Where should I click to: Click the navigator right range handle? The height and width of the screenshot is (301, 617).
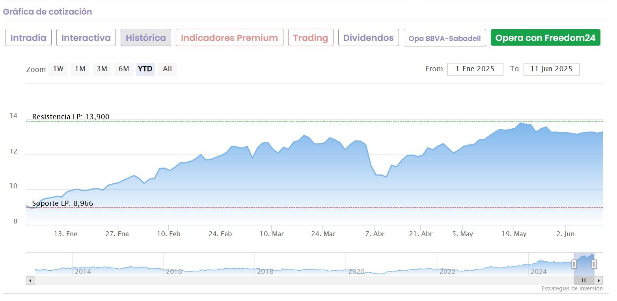[x=594, y=264]
